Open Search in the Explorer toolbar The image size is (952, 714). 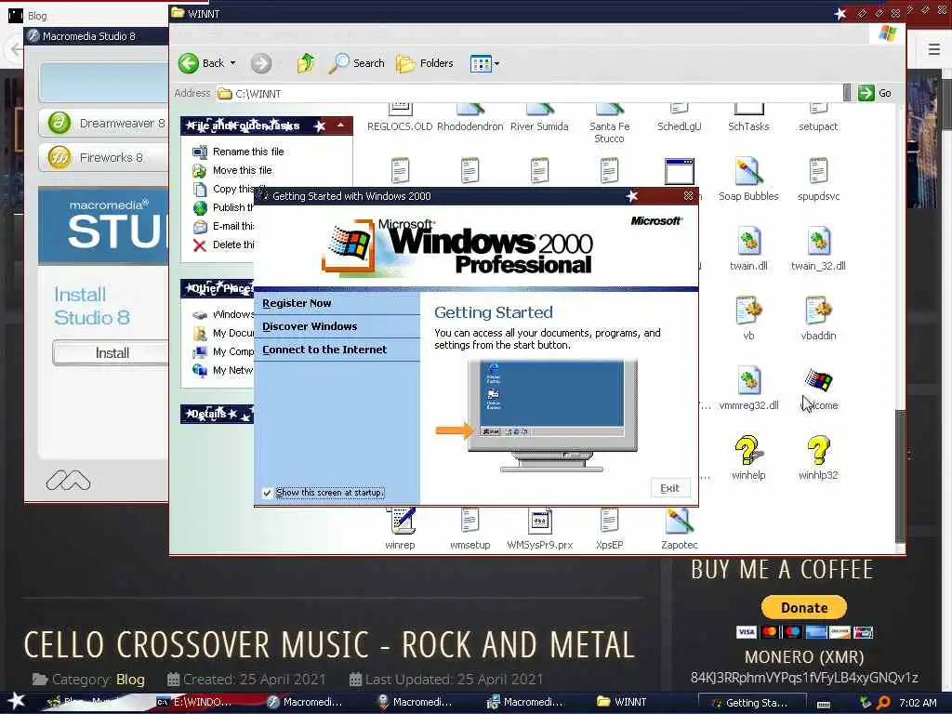coord(356,63)
